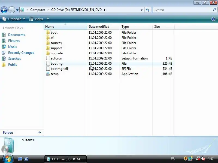Click the network tray icon with red X
218x163 pixels.
point(198,158)
